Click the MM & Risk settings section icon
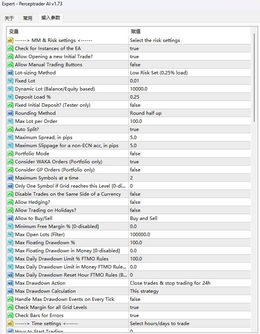This screenshot has height=334, width=260. click(10, 40)
